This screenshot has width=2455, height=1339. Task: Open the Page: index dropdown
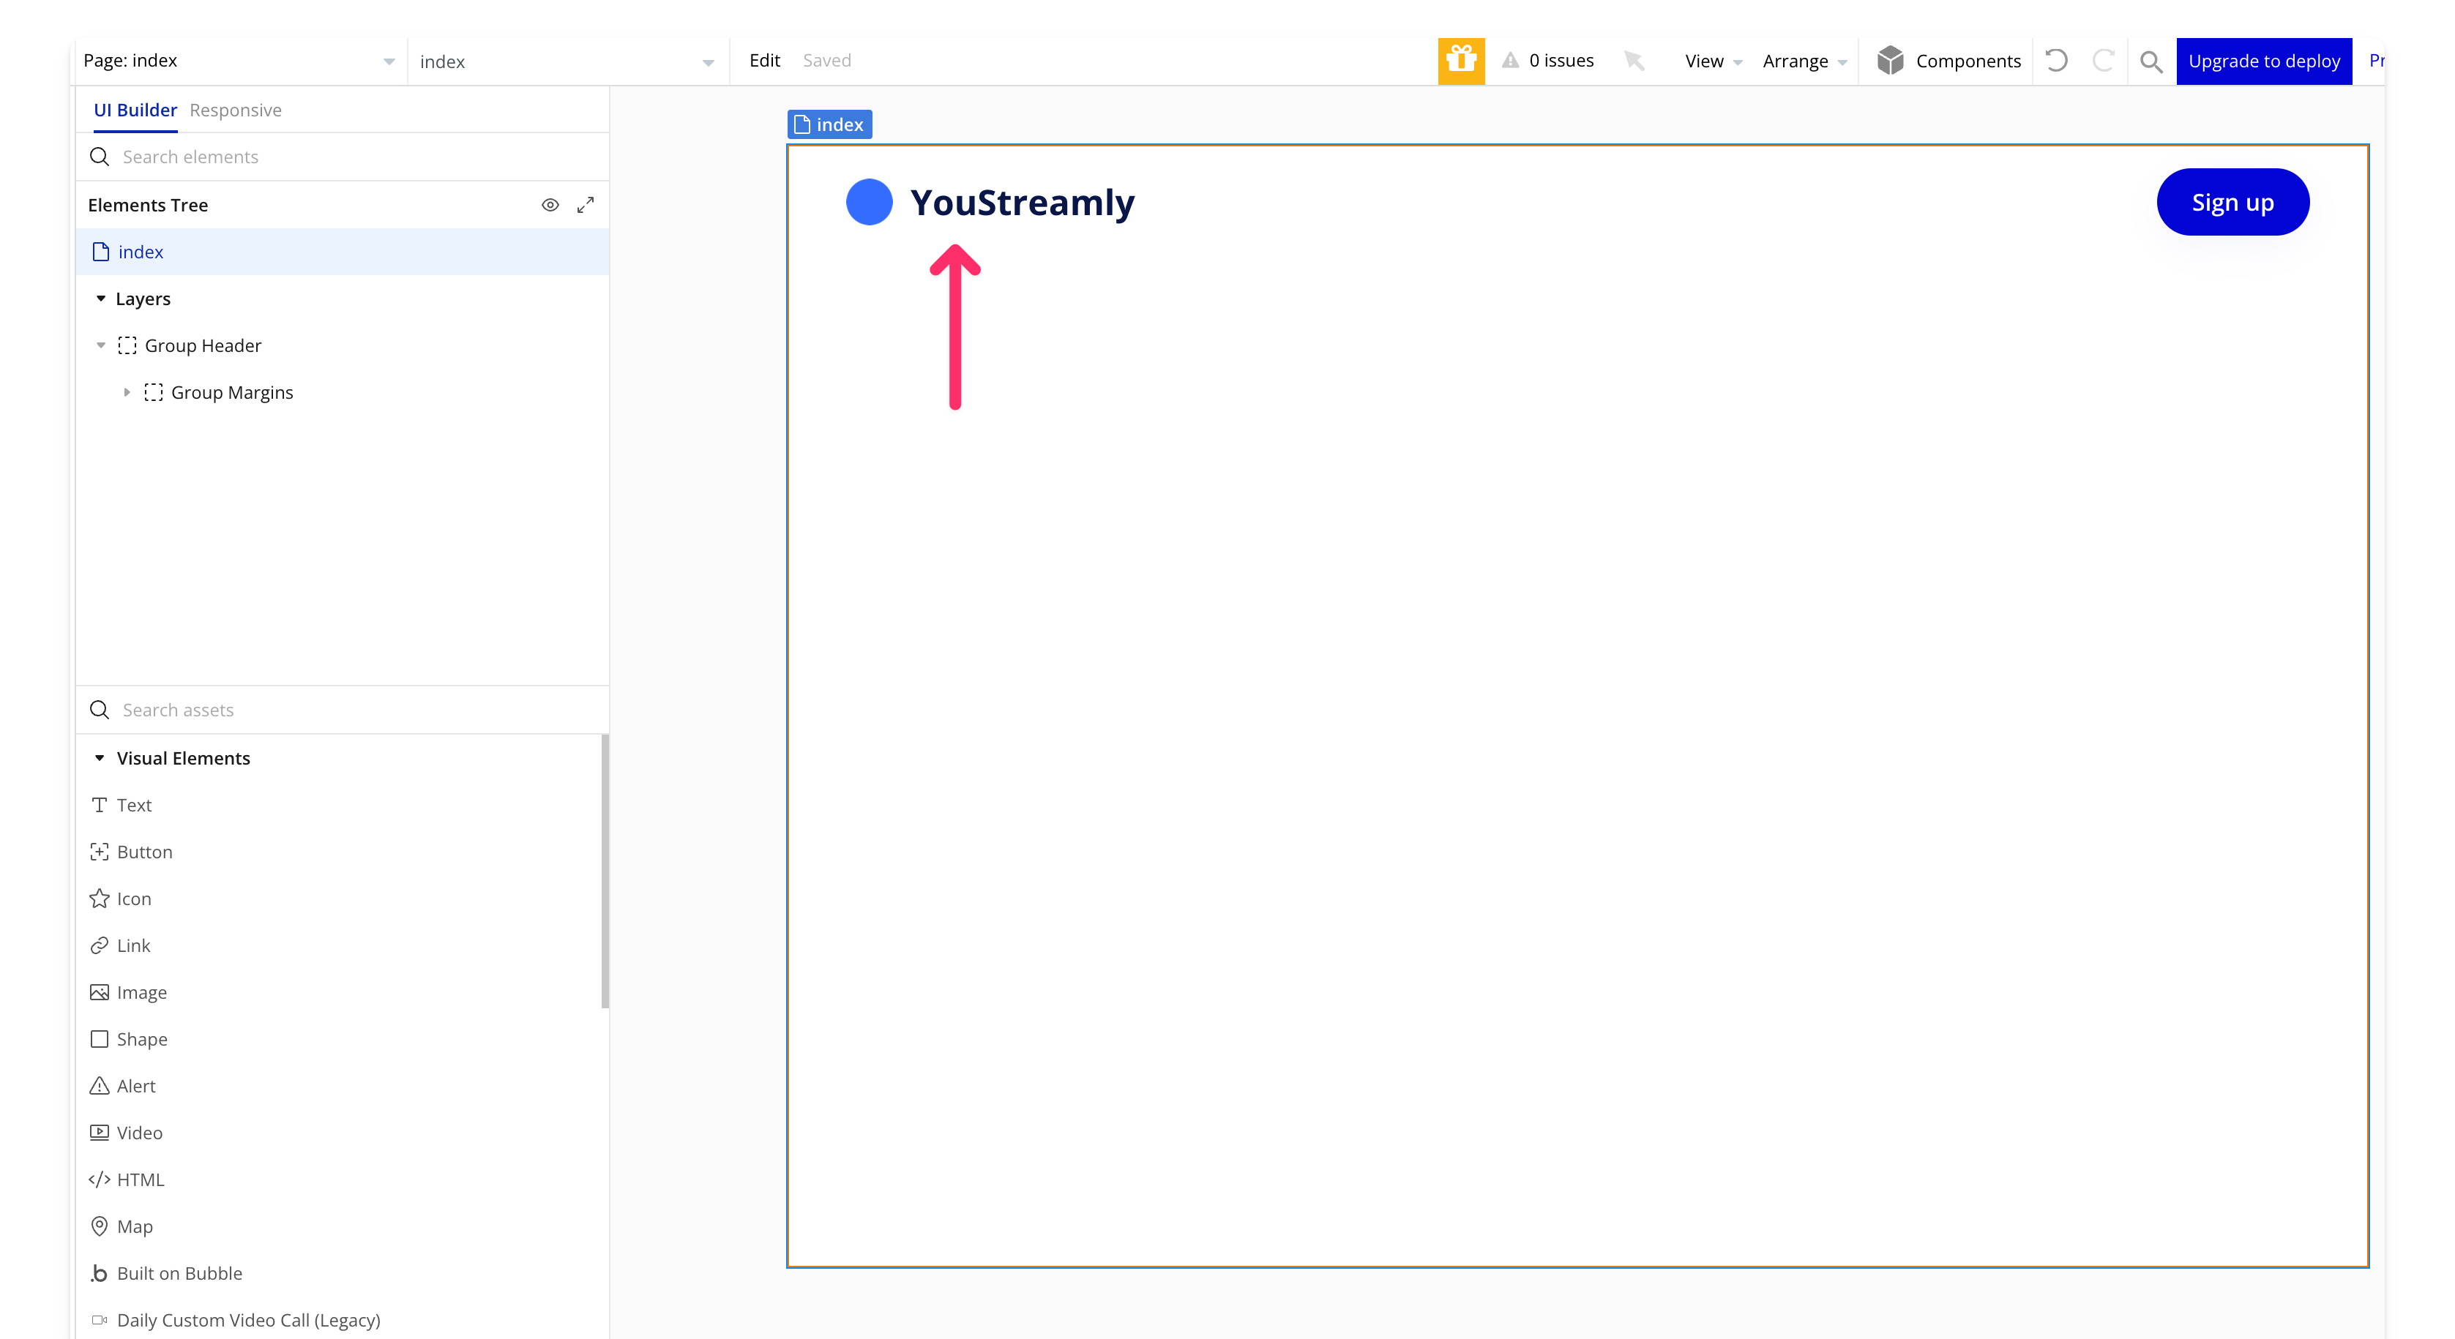point(239,61)
